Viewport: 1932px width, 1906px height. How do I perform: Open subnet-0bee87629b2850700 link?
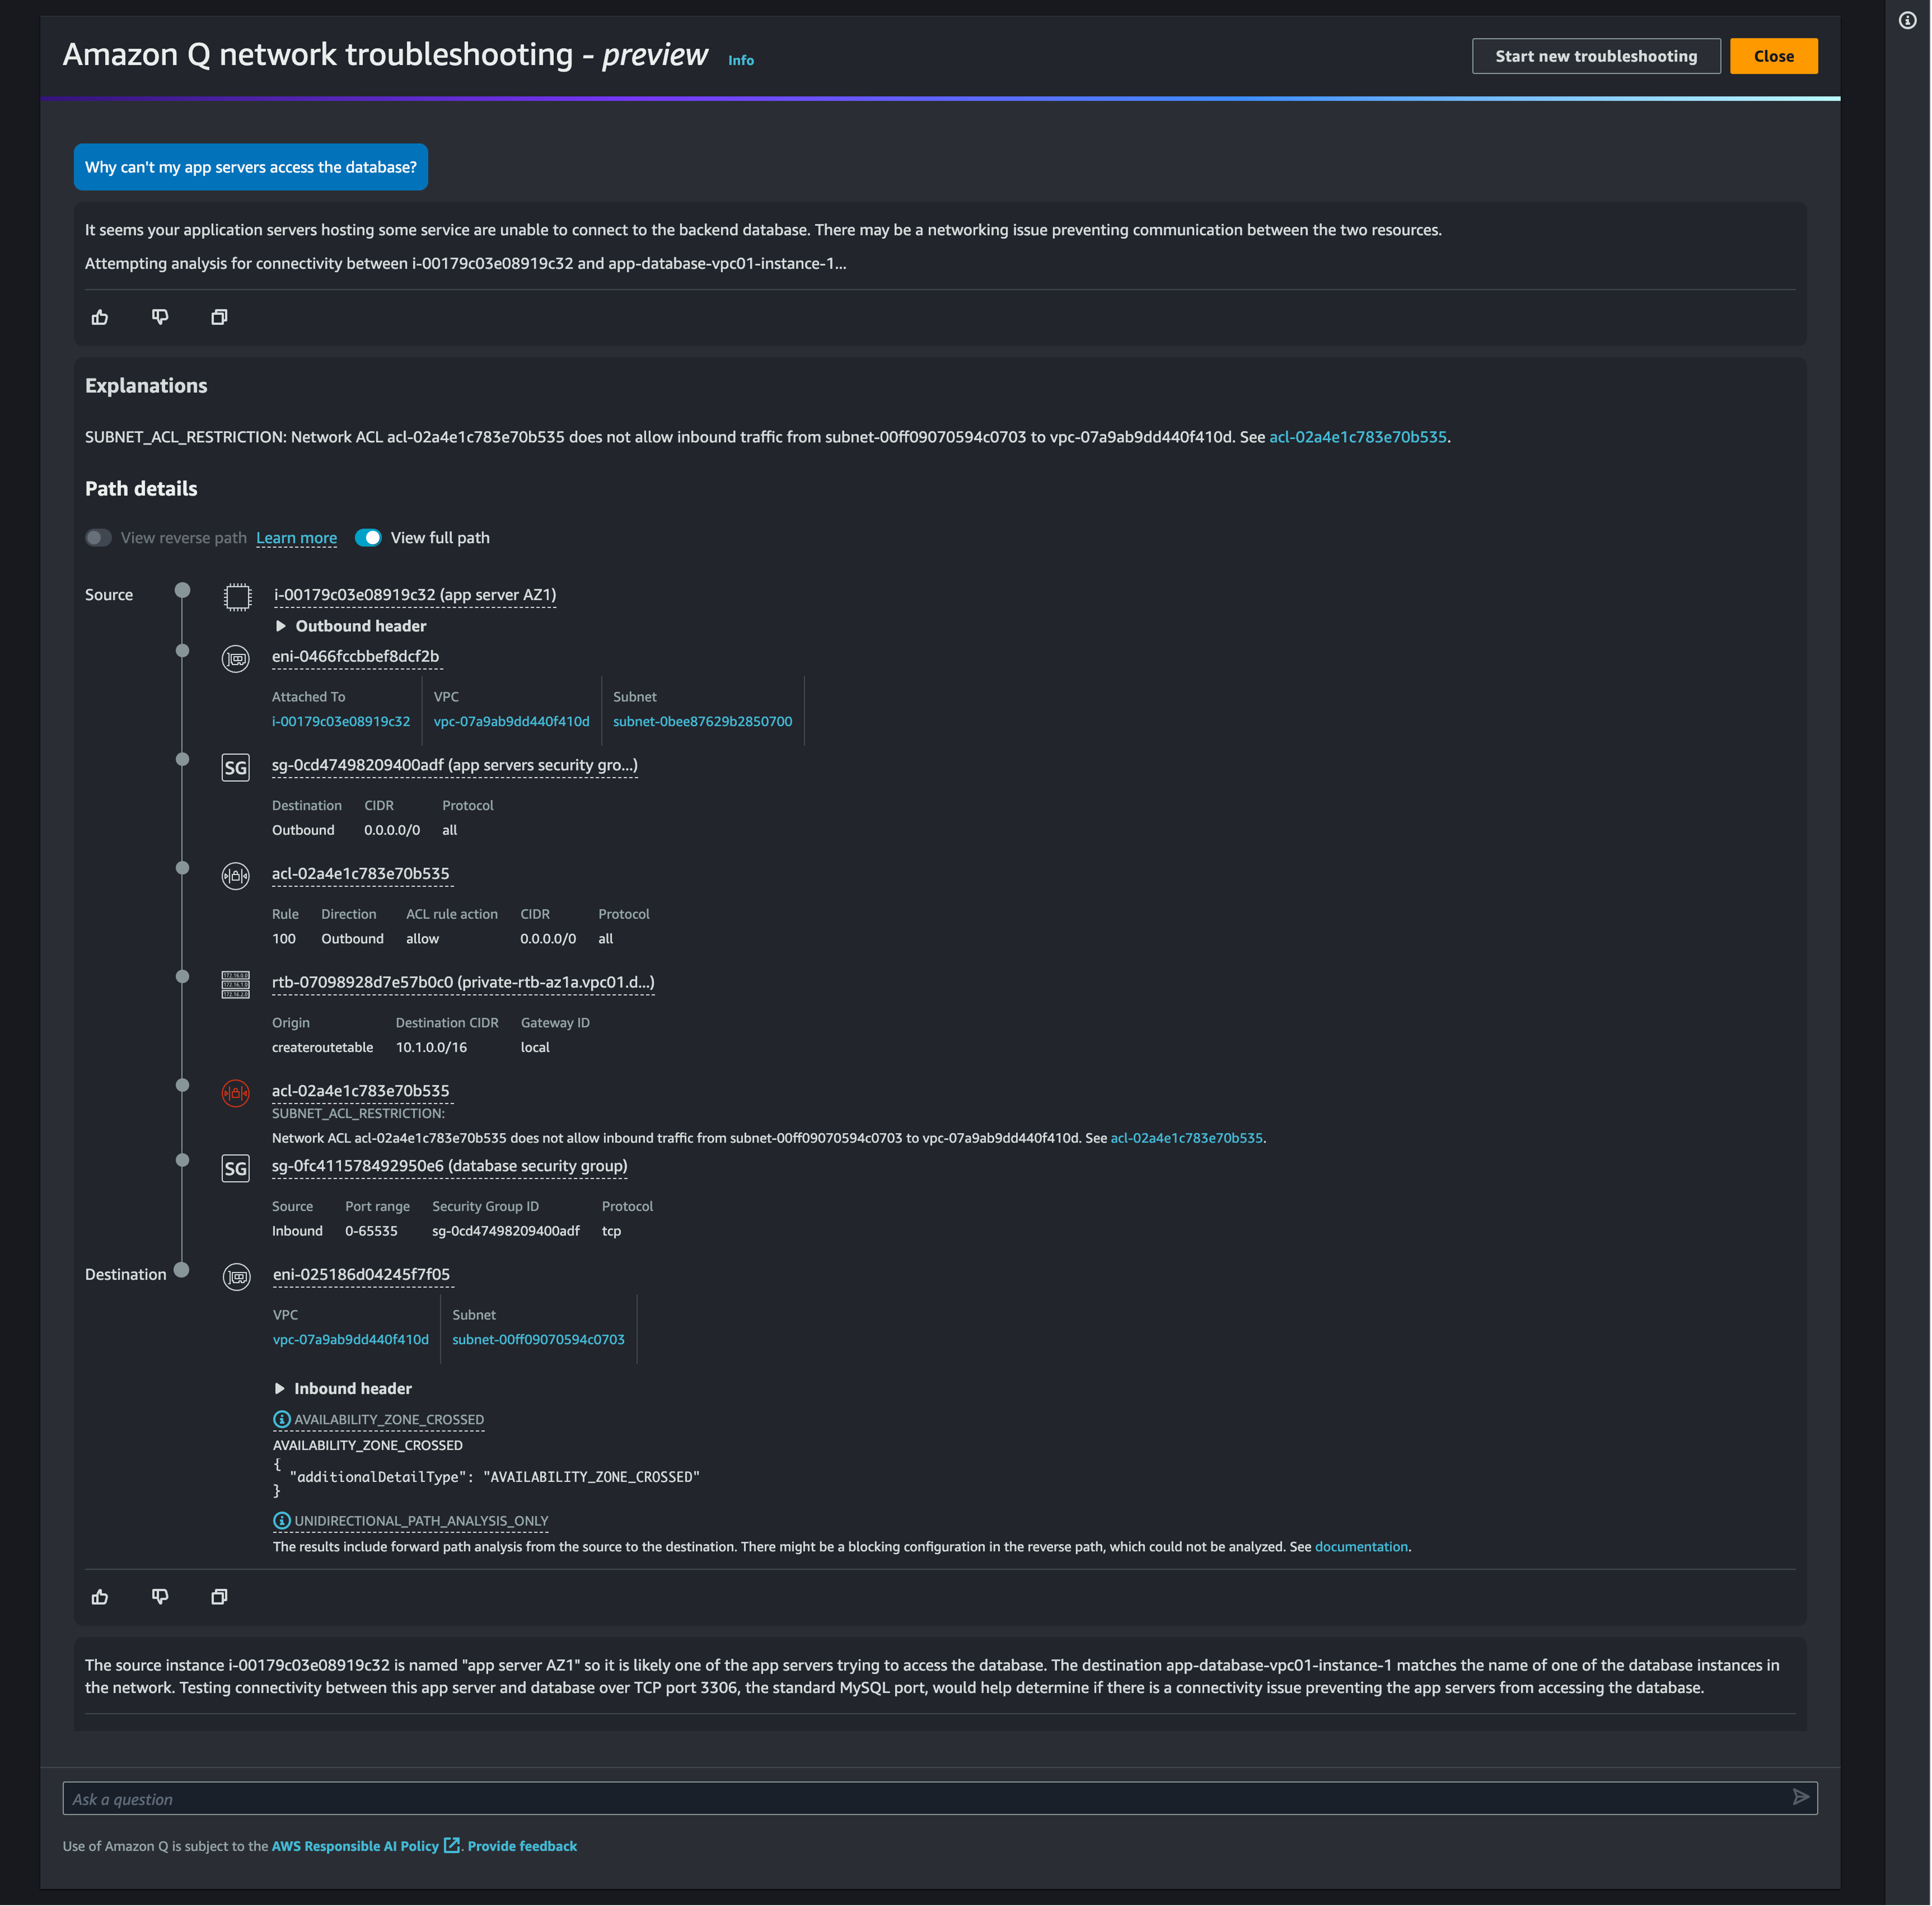coord(702,721)
